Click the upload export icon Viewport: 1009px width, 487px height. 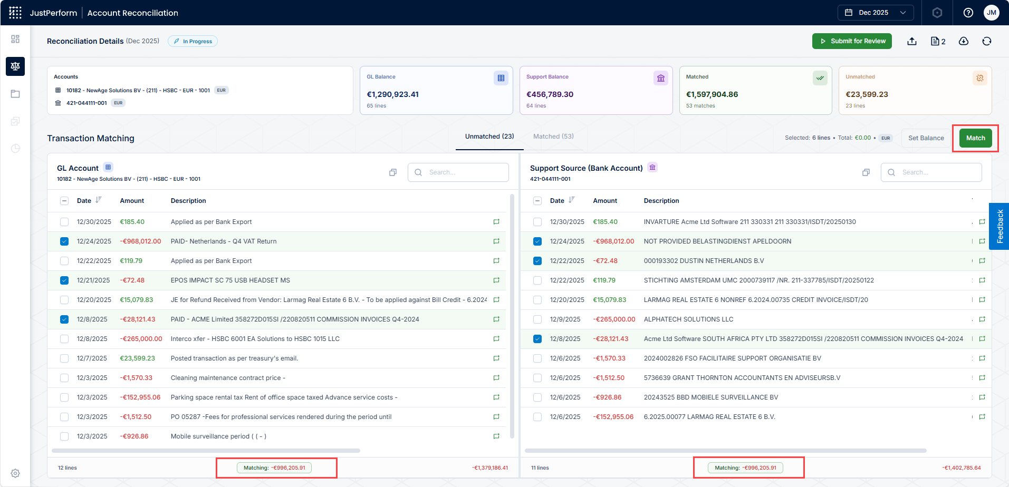pos(912,41)
